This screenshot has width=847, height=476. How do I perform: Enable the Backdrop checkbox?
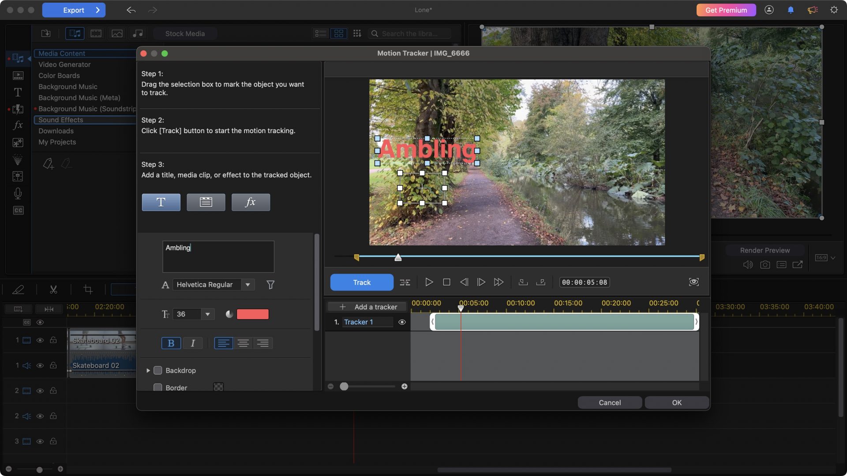click(x=157, y=371)
